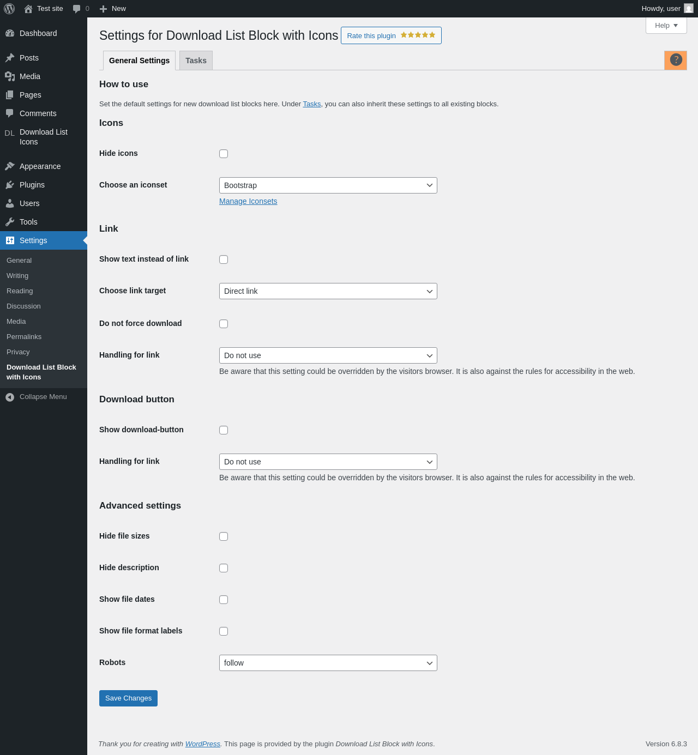
Task: Open Permalinks in Settings submenu
Action: 24,337
